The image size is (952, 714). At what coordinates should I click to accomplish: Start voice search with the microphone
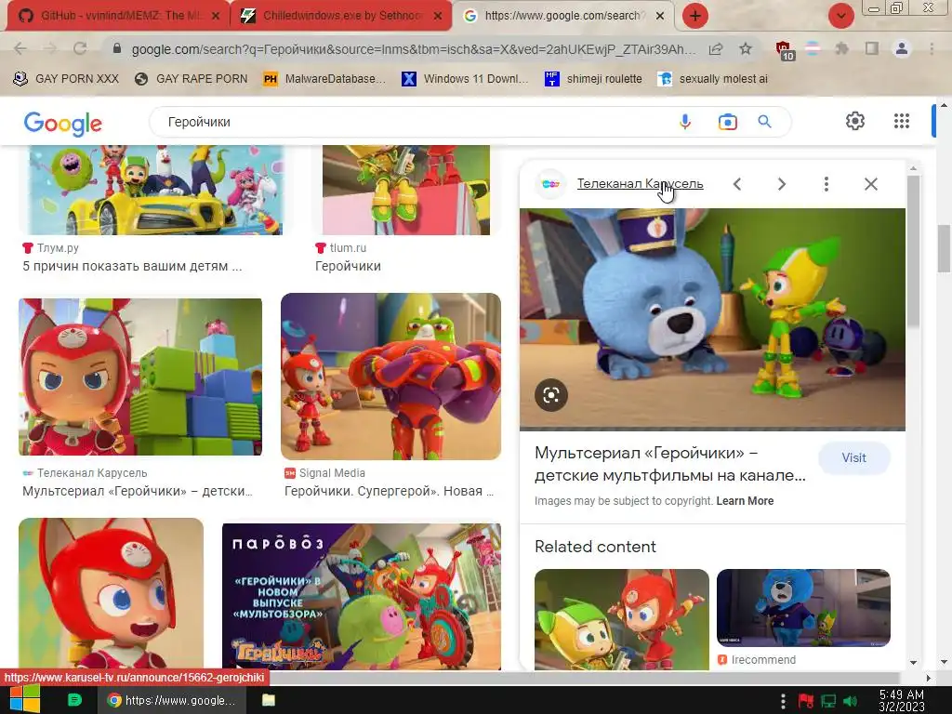tap(685, 122)
